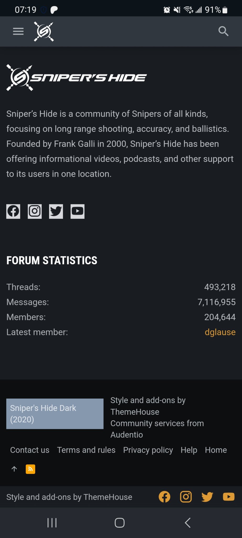Tap the small Sniper's Hide header logo
242x538 pixels.
44,32
